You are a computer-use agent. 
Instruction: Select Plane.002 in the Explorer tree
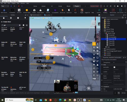click(x=112, y=41)
